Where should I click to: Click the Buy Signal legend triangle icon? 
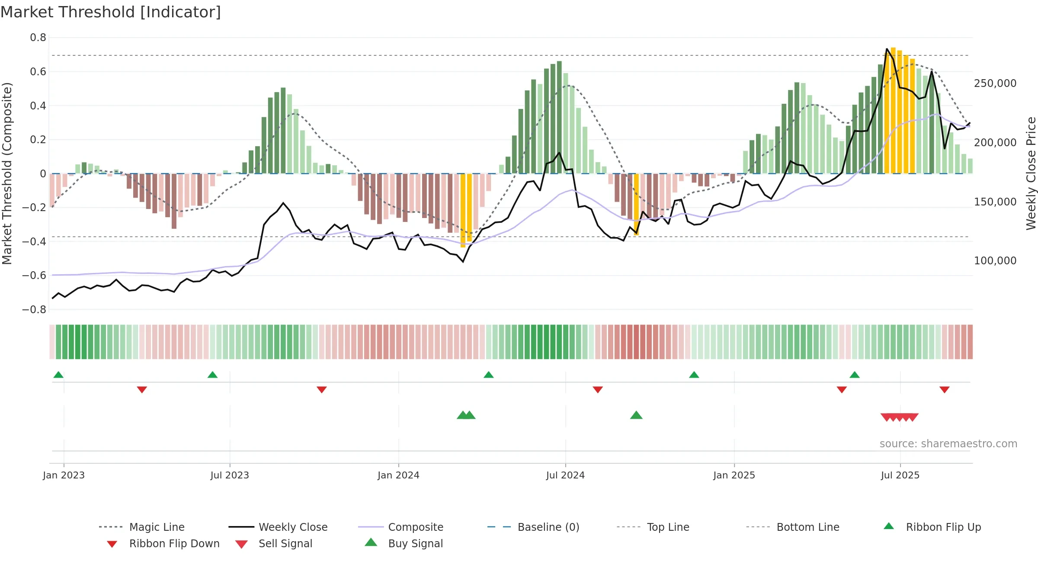pos(371,542)
